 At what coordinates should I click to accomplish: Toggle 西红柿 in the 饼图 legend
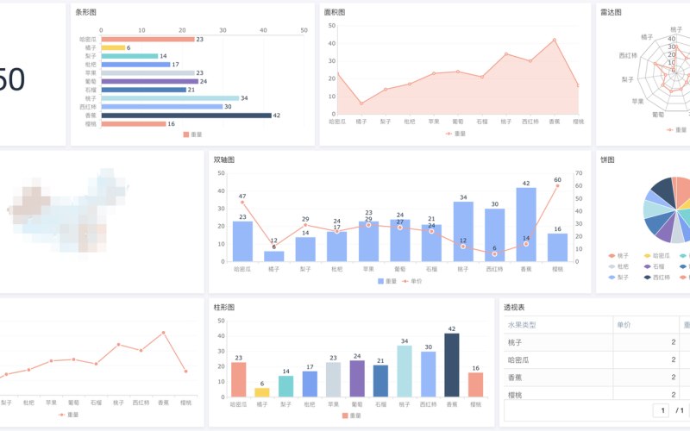656,278
